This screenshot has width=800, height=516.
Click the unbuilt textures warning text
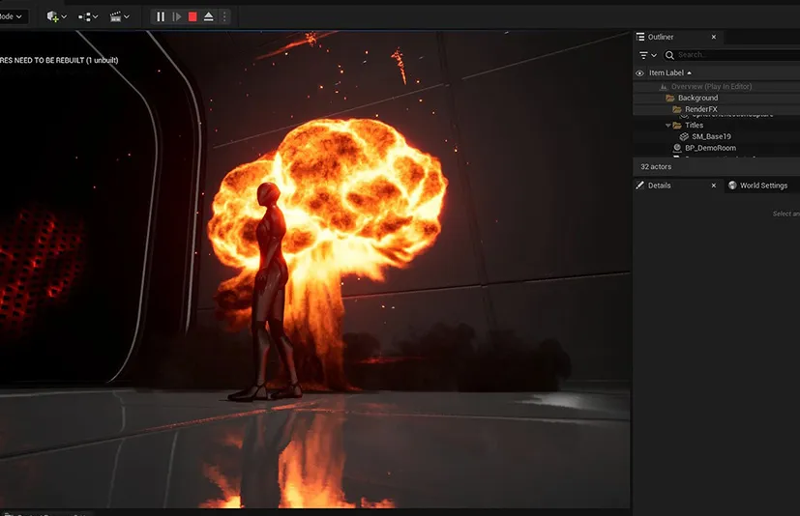click(59, 60)
